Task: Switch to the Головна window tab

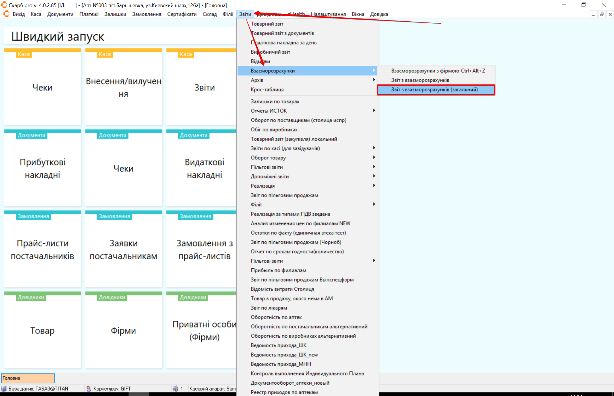Action: 28,378
